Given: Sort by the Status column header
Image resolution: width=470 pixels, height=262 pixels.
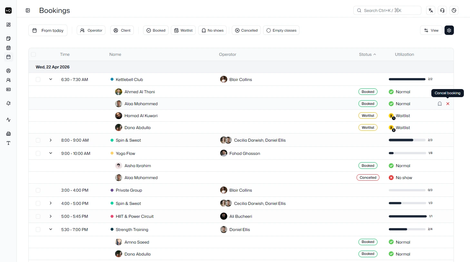Looking at the screenshot, I should [x=367, y=55].
